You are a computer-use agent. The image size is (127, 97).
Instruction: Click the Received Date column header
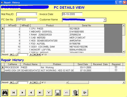tap(100, 64)
